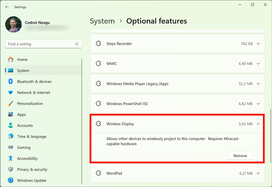272x187 pixels.
Task: Open the Home settings page
Action: pyautogui.click(x=43, y=60)
